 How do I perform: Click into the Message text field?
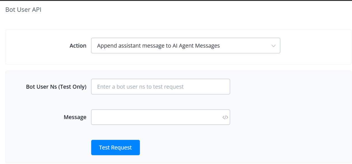156,117
